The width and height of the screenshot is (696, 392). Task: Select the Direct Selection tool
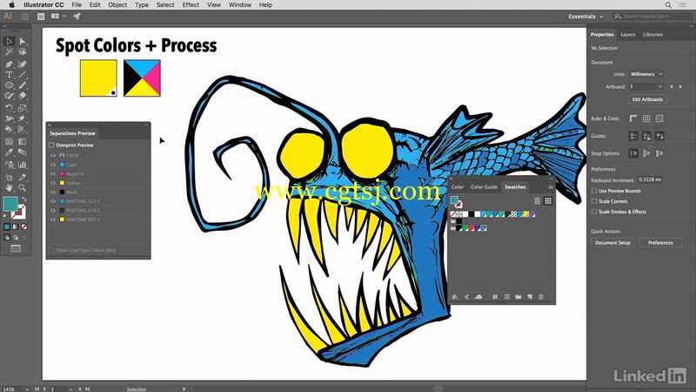23,41
